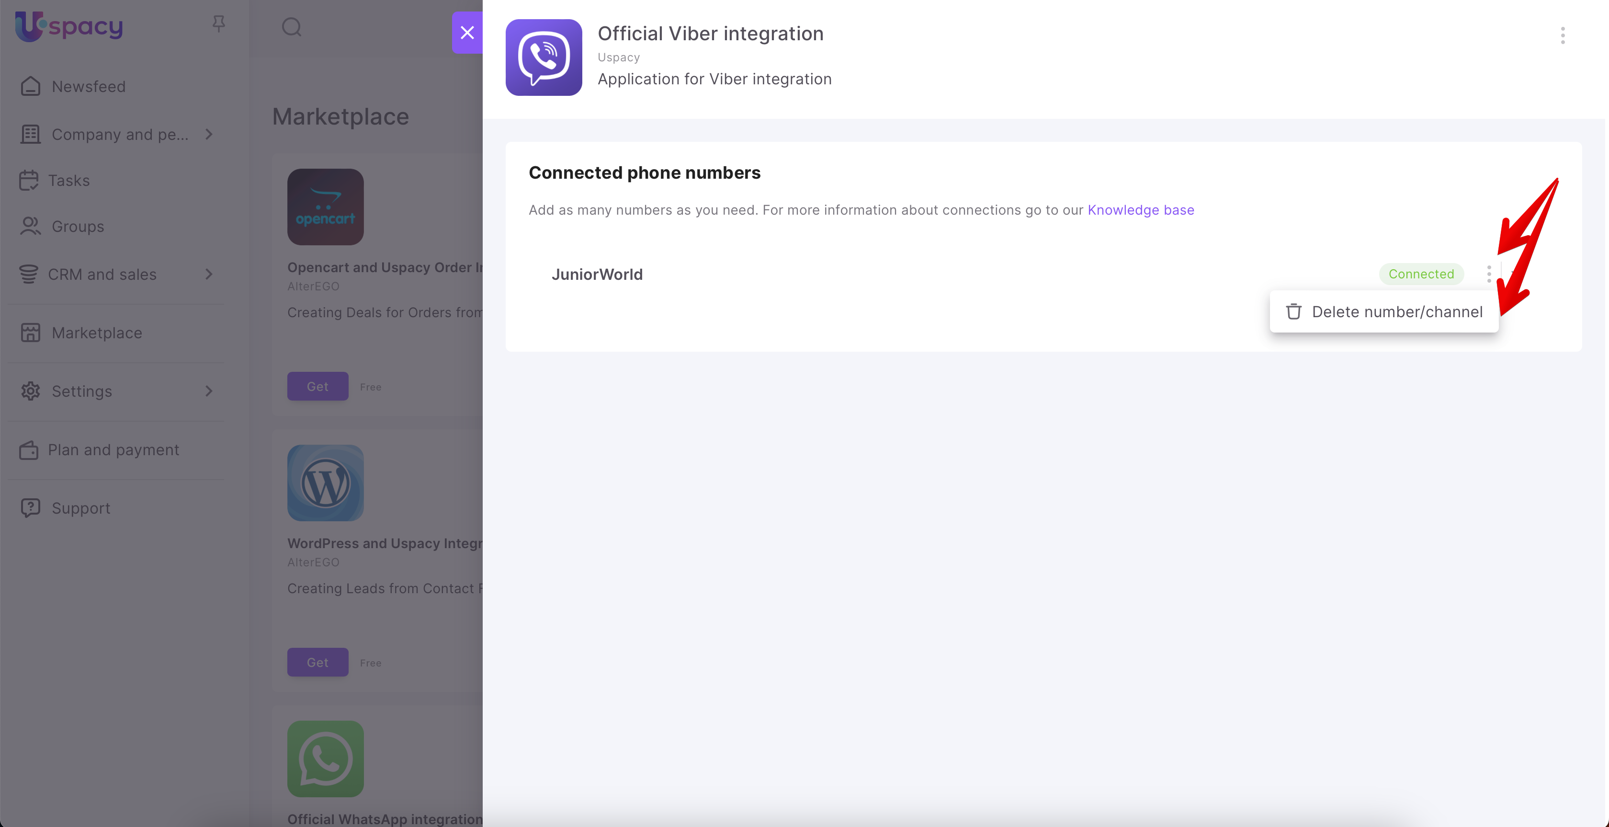The height and width of the screenshot is (827, 1609).
Task: Click the Connected status badge
Action: [x=1421, y=274]
